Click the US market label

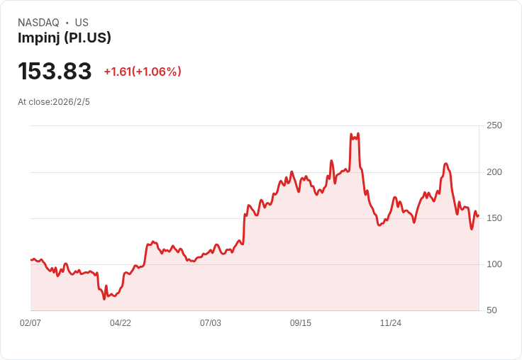click(x=82, y=23)
